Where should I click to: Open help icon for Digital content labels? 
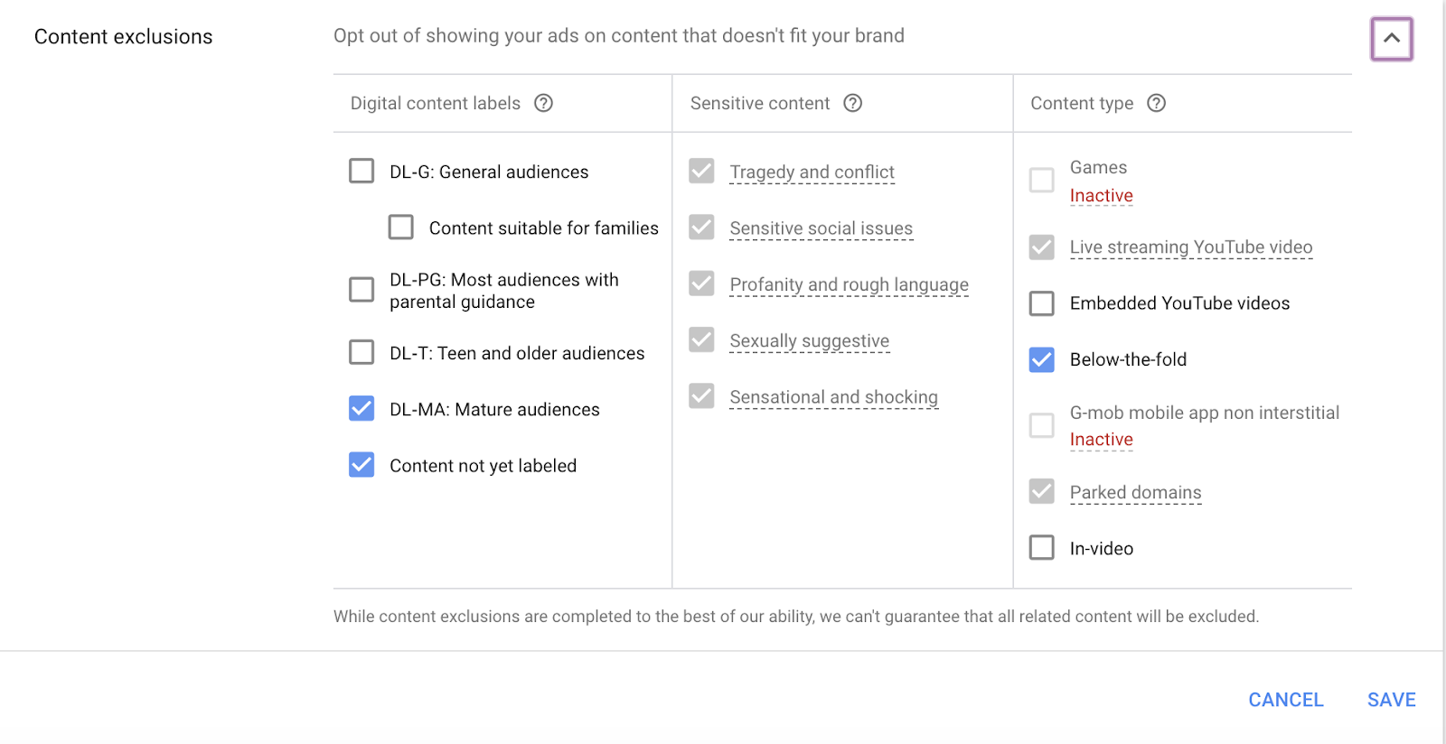tap(543, 103)
